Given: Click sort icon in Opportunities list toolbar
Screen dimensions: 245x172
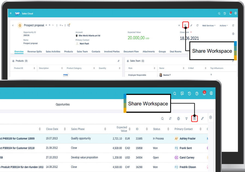Looking at the screenshot, I should (170, 118).
